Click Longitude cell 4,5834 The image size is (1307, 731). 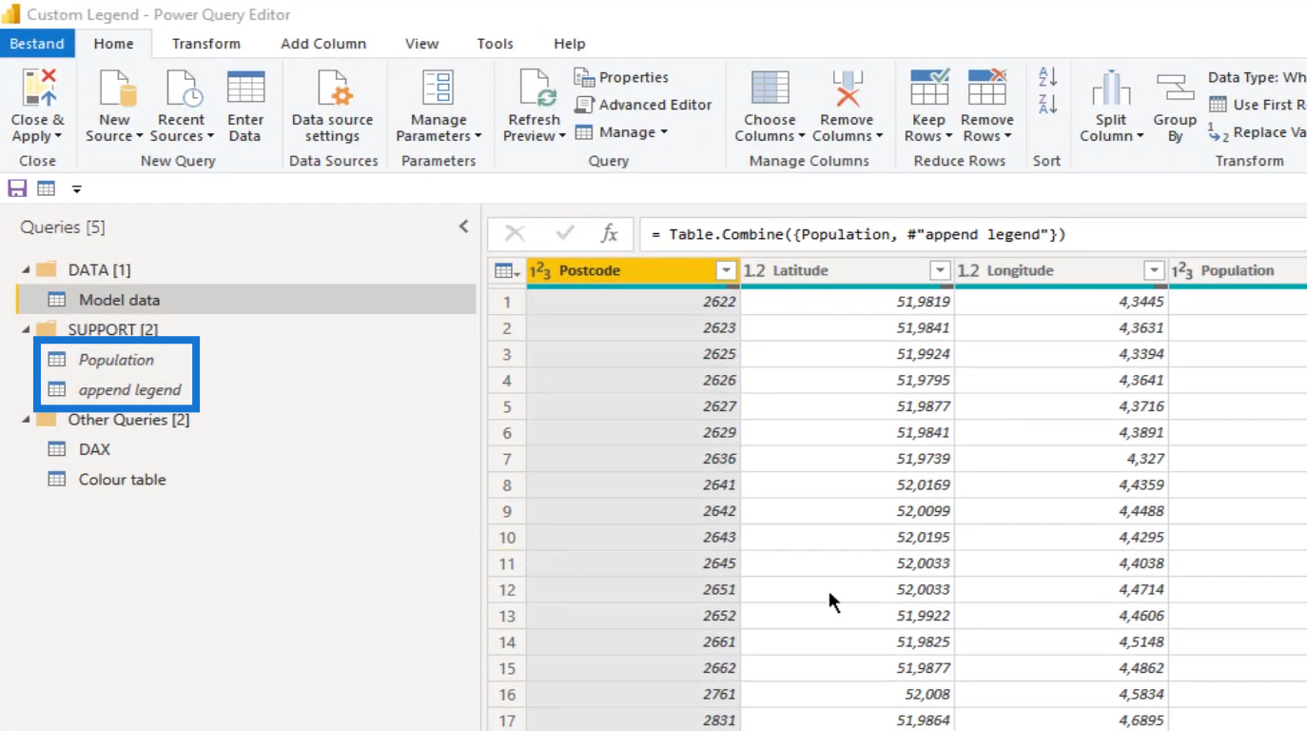click(1062, 695)
